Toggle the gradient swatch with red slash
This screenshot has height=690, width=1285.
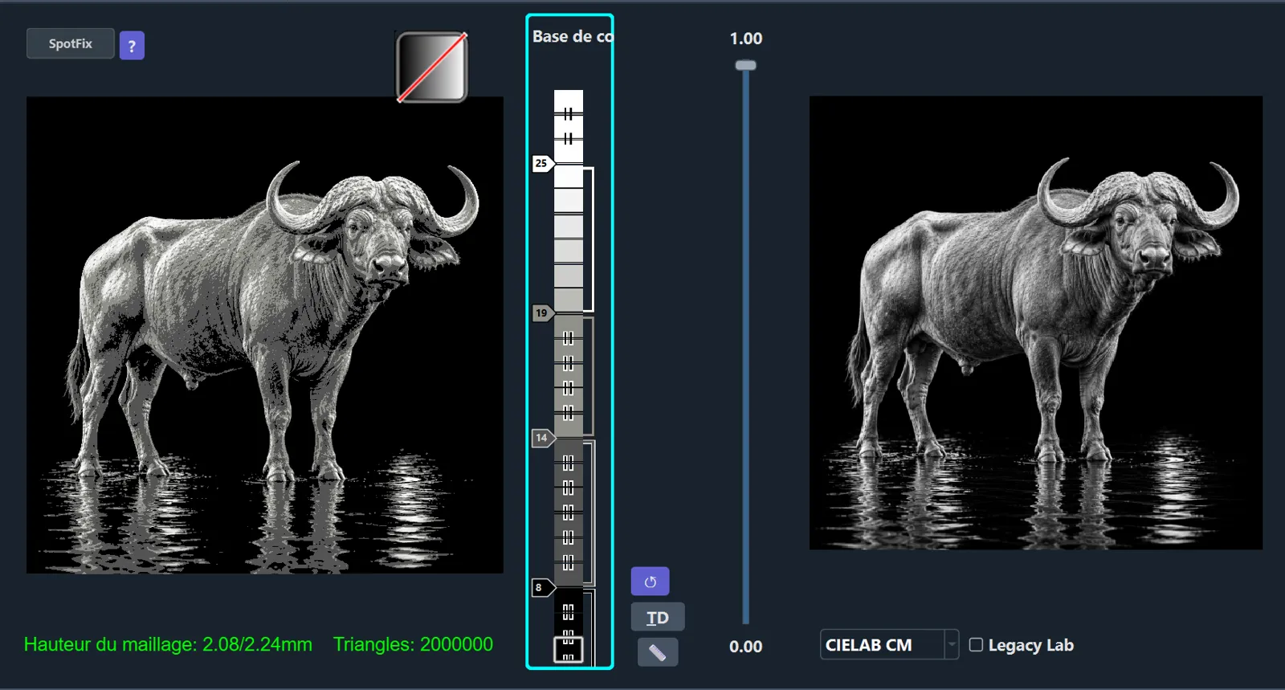432,67
